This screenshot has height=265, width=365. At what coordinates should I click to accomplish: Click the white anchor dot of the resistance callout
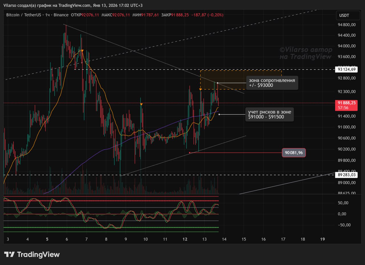click(218, 83)
